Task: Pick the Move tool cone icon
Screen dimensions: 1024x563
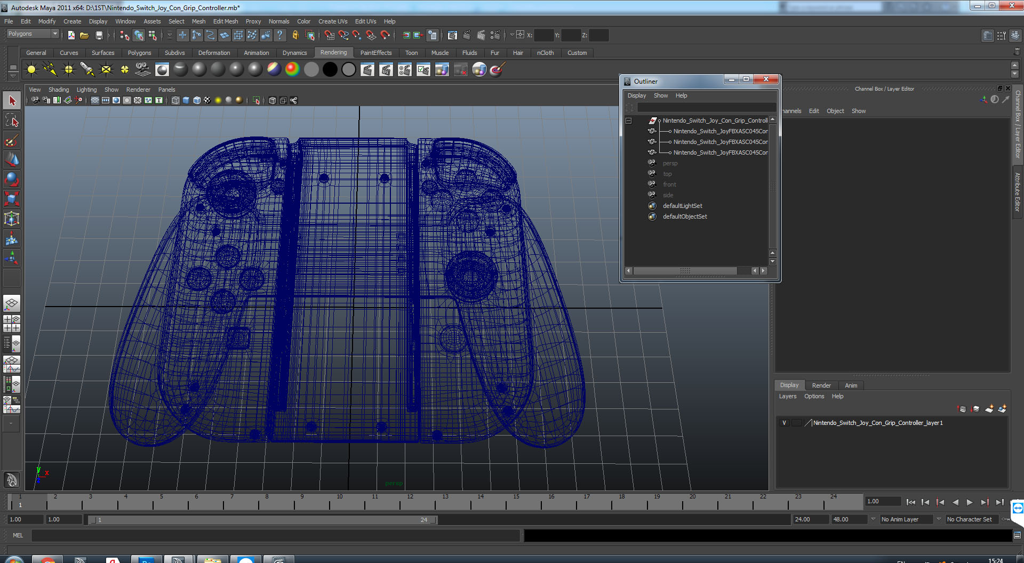Action: pos(12,159)
